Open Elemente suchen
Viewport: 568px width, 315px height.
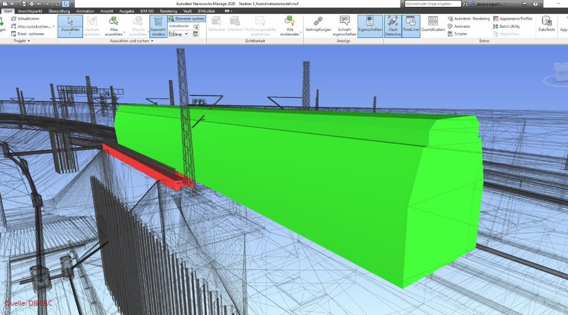[187, 18]
